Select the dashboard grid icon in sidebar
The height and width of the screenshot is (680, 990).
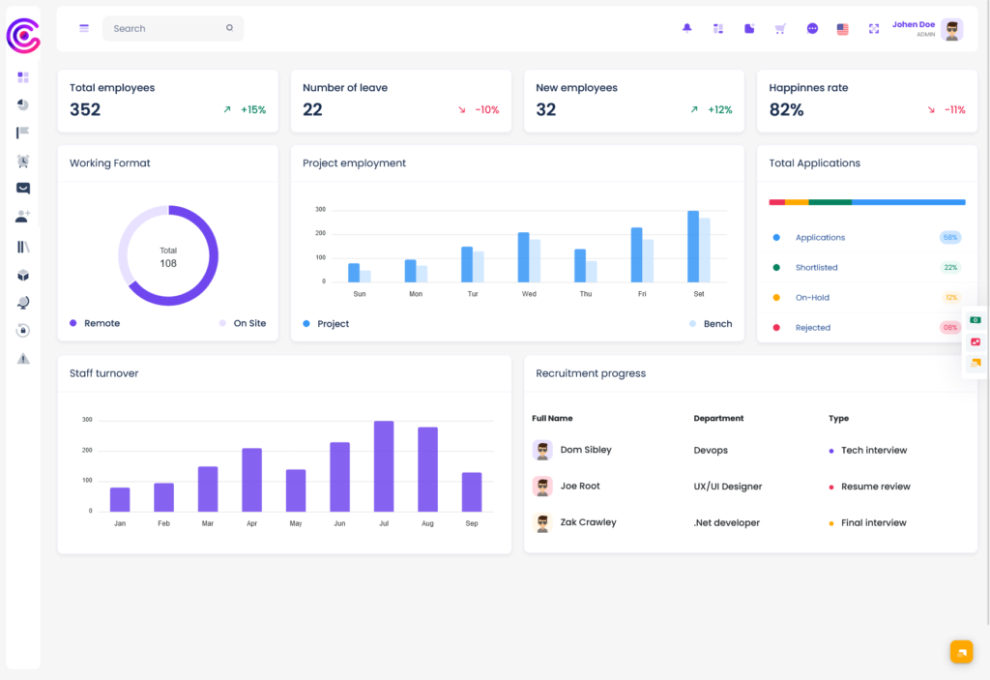(22, 77)
